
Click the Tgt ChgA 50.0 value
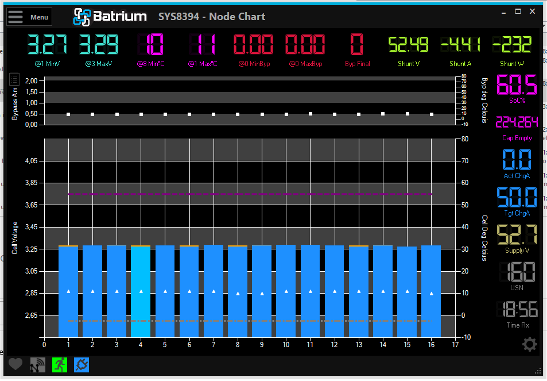(517, 198)
